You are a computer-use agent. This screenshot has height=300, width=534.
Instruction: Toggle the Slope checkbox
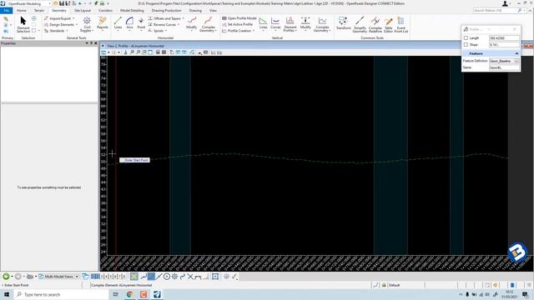[x=466, y=44]
